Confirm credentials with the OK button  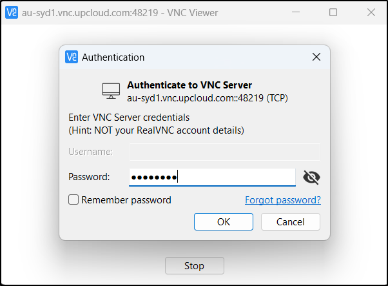[x=224, y=222]
